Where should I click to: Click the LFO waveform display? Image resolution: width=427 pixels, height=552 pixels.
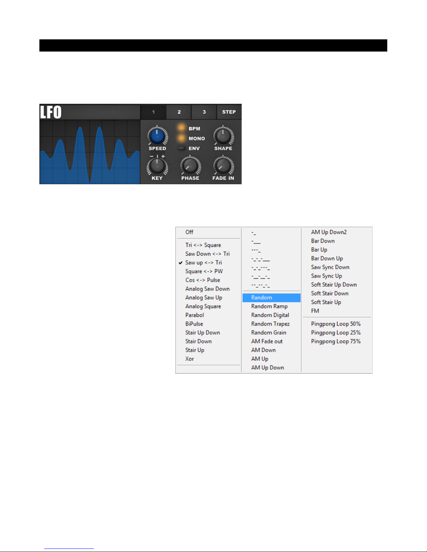(x=90, y=152)
